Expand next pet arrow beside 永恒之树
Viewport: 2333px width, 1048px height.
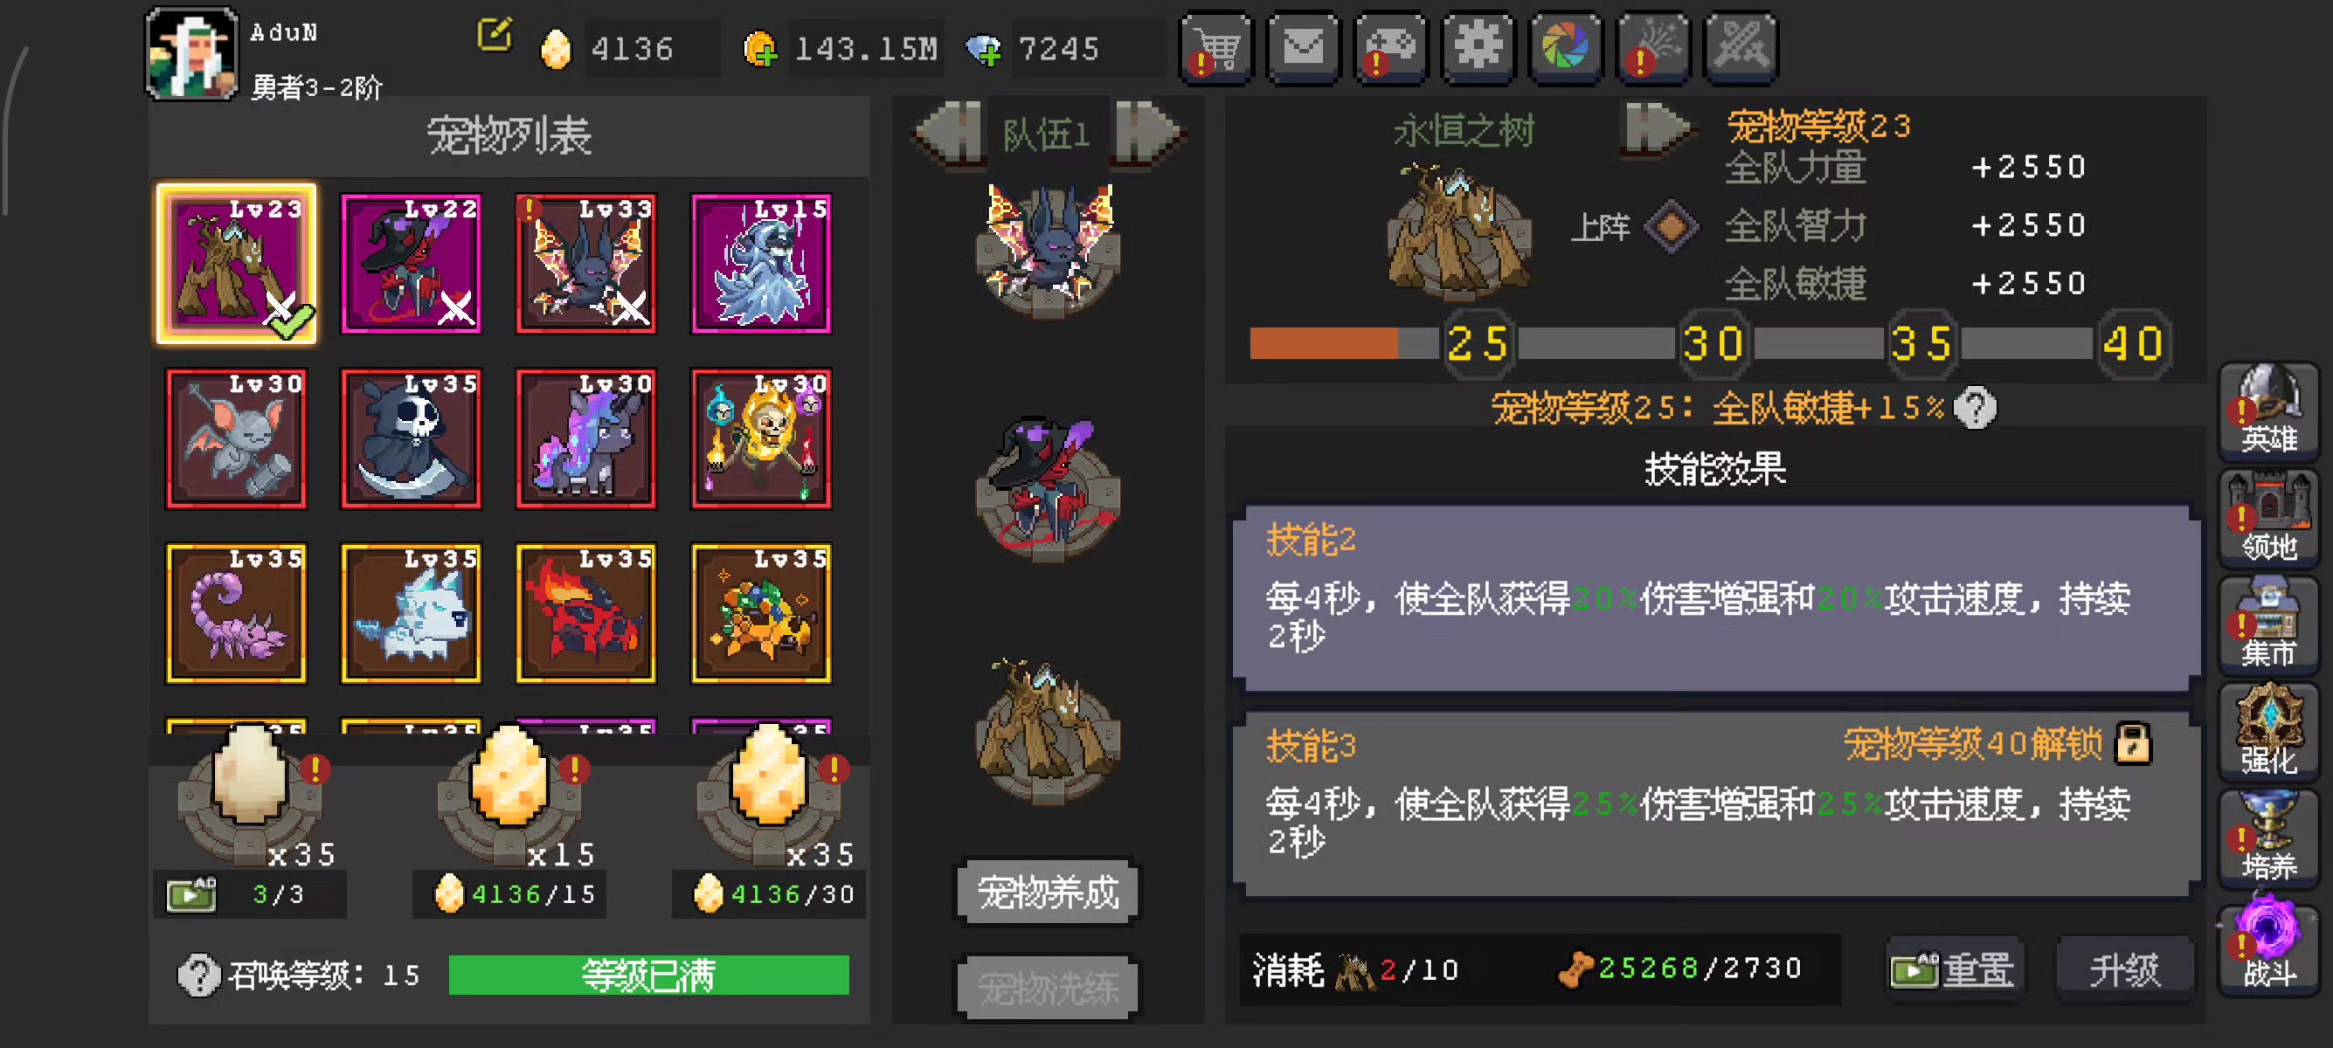(1654, 130)
